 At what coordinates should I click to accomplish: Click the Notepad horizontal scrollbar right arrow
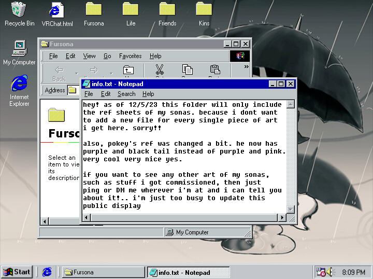[282, 217]
